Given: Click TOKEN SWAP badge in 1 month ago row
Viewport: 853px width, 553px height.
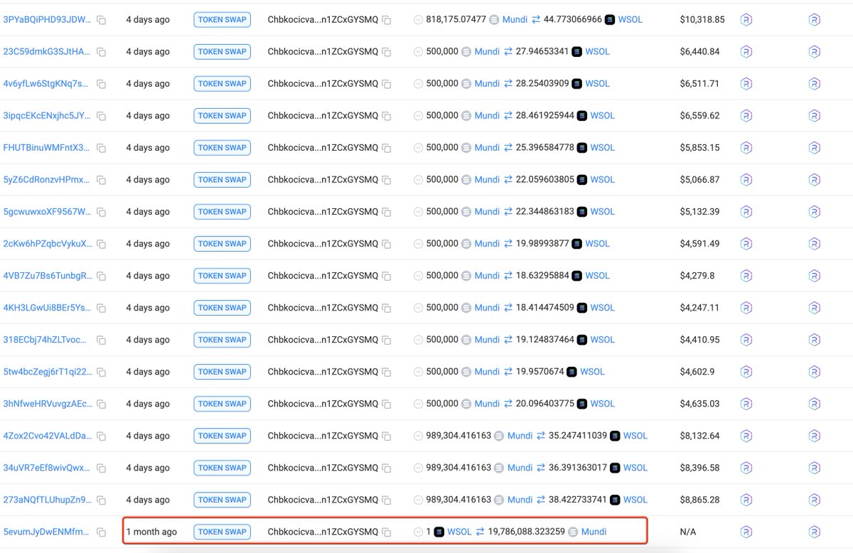Looking at the screenshot, I should [222, 532].
